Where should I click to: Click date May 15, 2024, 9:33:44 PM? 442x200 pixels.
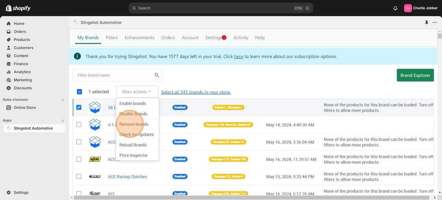(290, 177)
